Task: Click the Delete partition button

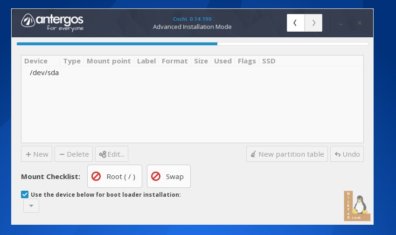Action: tap(74, 154)
